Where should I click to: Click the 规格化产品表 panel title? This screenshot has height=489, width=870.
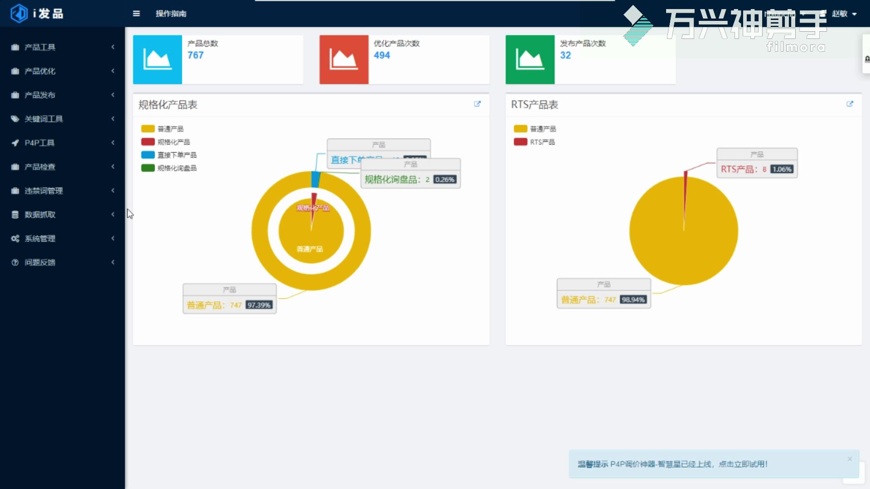click(168, 105)
